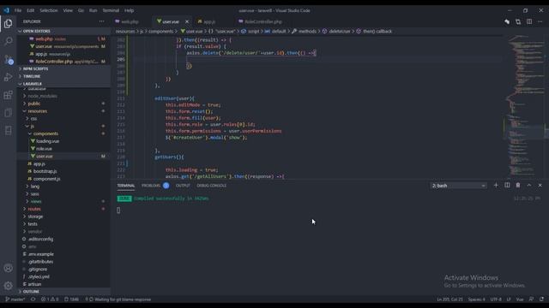Switch to the web.php editor tab
The width and height of the screenshot is (549, 308).
coord(130,21)
